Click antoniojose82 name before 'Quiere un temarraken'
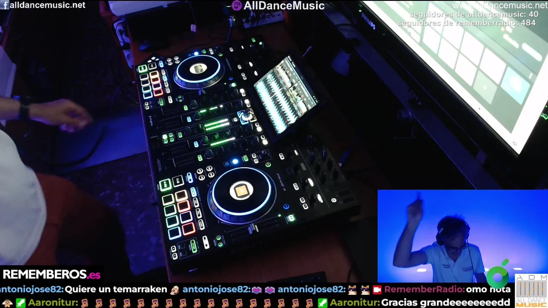 32,290
